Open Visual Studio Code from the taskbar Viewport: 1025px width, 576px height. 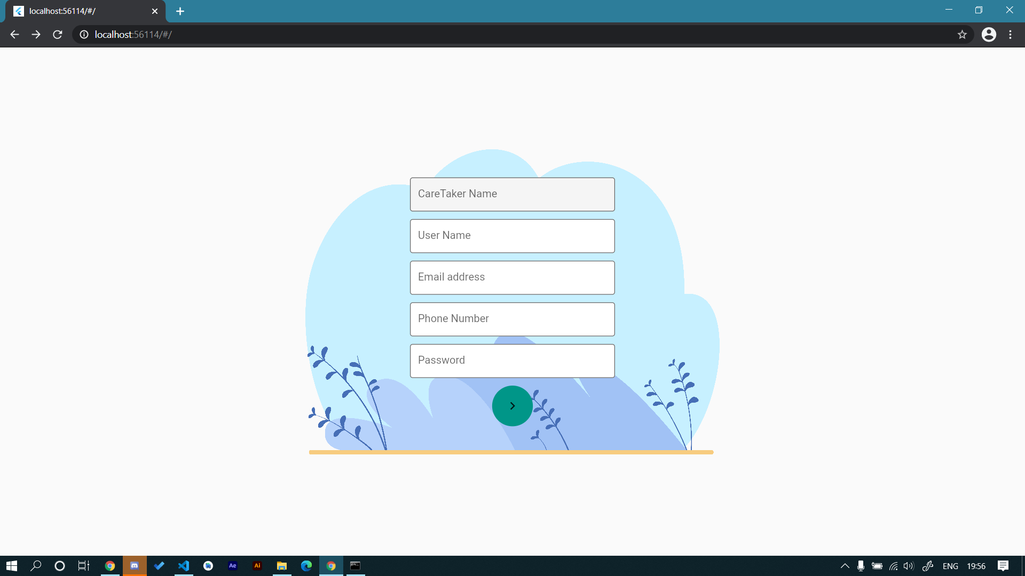(x=184, y=566)
